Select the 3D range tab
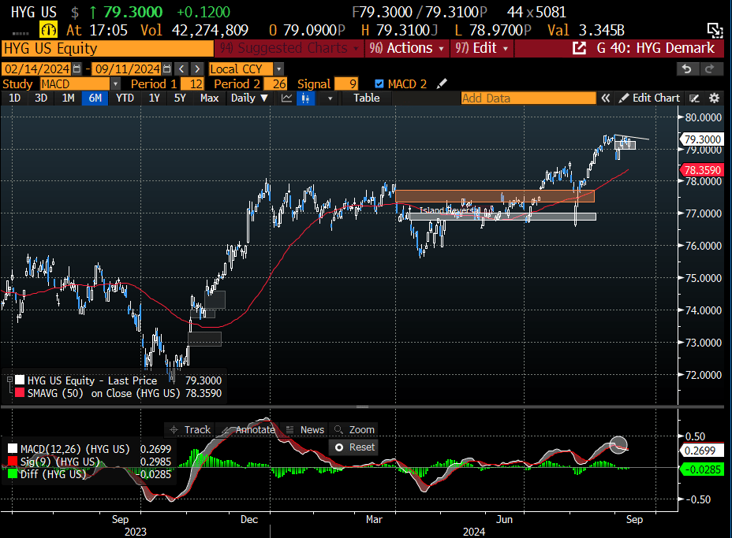Screen dimensions: 732x538 pos(41,98)
